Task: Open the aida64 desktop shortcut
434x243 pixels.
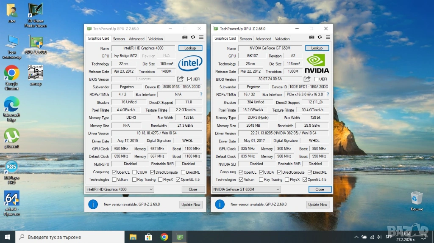Action: [11, 199]
